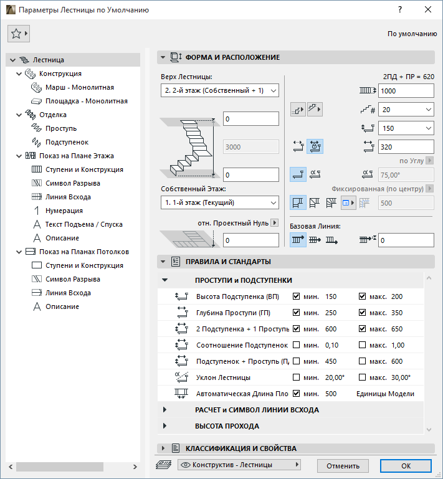443x479 pixels.
Task: Select center baseline position icon
Action: tap(315, 240)
